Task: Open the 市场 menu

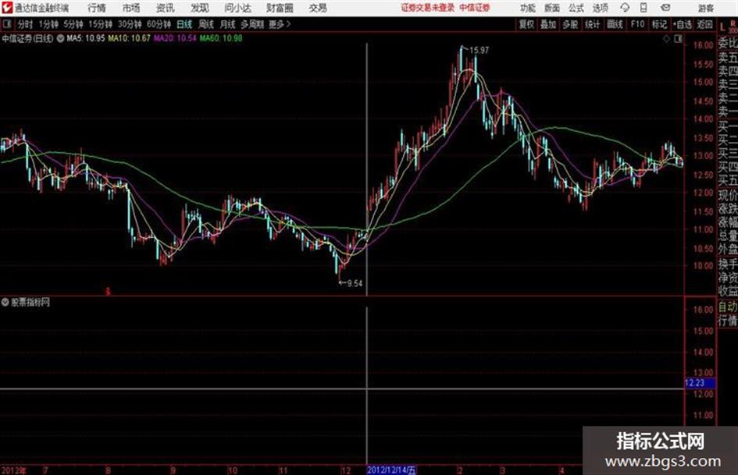Action: (x=131, y=8)
